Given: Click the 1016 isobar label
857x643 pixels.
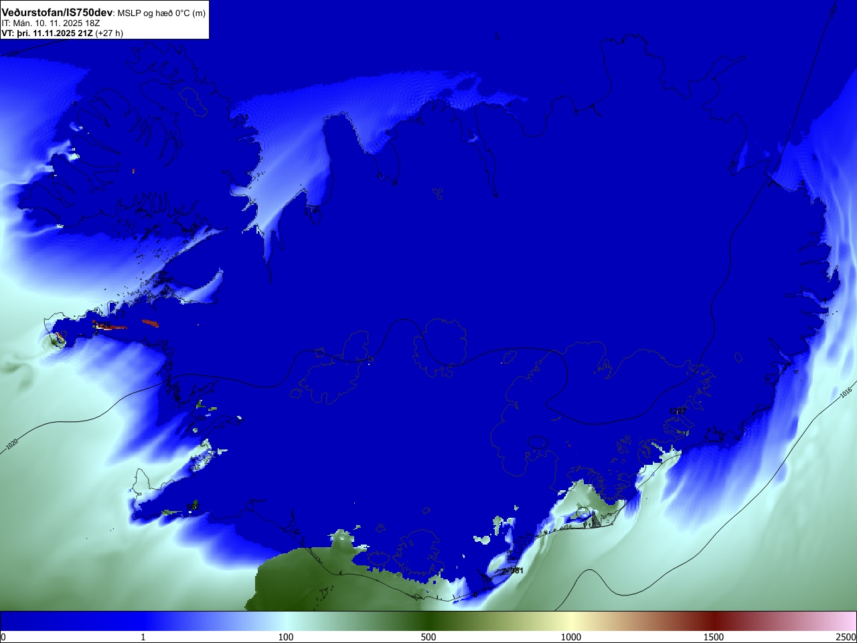Looking at the screenshot, I should 846,392.
